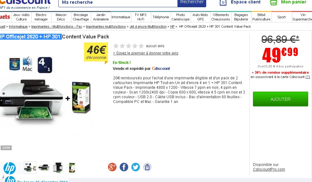Select the first product thumbnail

click(x=30, y=168)
